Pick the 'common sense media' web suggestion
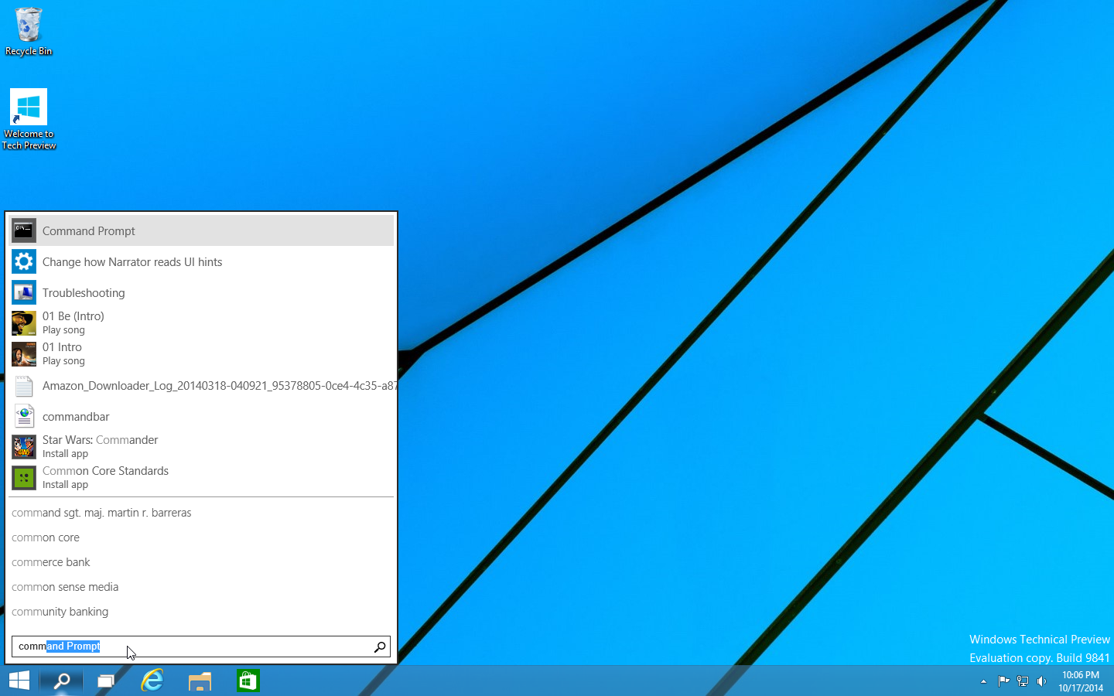The height and width of the screenshot is (696, 1114). [x=65, y=587]
